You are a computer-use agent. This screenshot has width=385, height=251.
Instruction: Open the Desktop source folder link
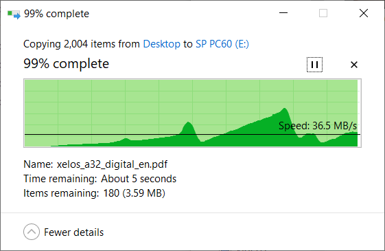click(161, 44)
